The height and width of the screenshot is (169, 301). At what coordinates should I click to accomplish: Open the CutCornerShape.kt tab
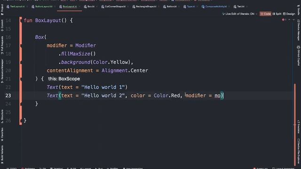[x=115, y=7]
